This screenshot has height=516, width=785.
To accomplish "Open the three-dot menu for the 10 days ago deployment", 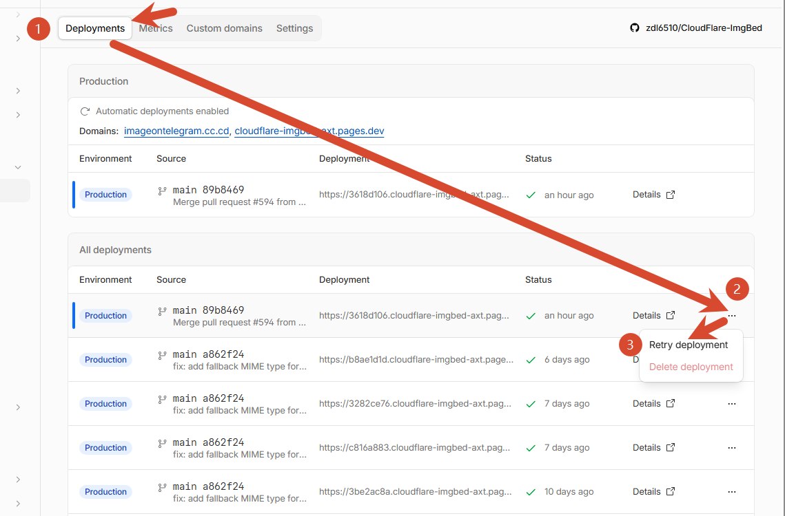I will [x=731, y=491].
